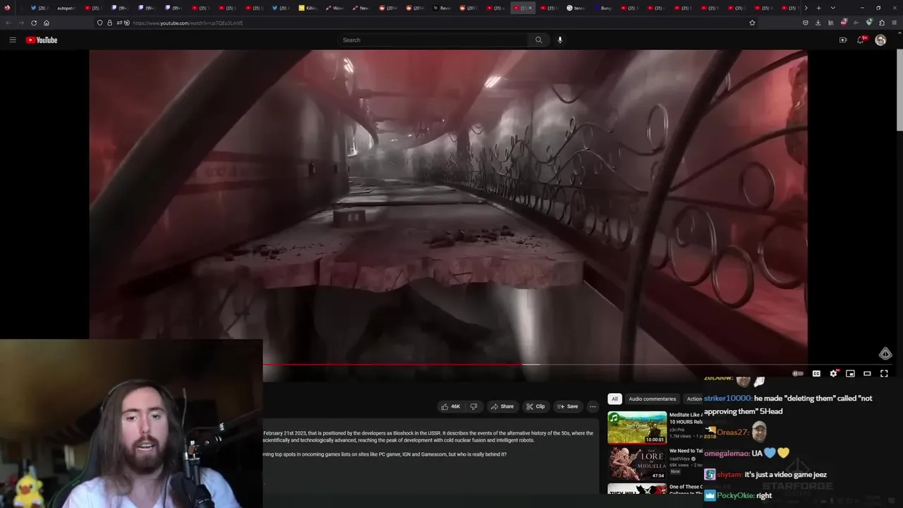Click 'PockyOkie' username in chat
The image size is (903, 508).
click(736, 495)
